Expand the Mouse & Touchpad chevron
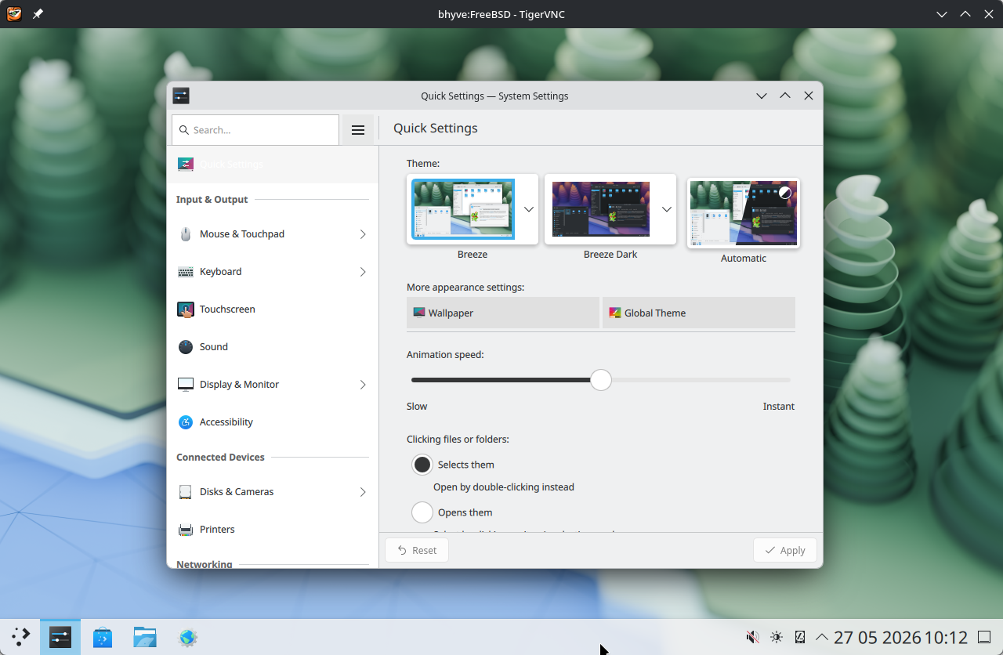The image size is (1003, 655). (x=363, y=234)
